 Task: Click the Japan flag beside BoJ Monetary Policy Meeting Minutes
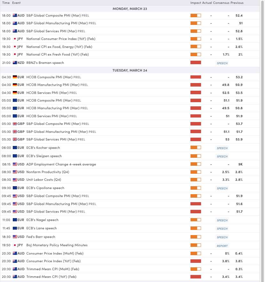[15, 245]
